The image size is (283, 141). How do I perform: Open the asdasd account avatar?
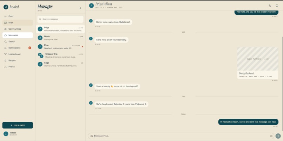6,134
